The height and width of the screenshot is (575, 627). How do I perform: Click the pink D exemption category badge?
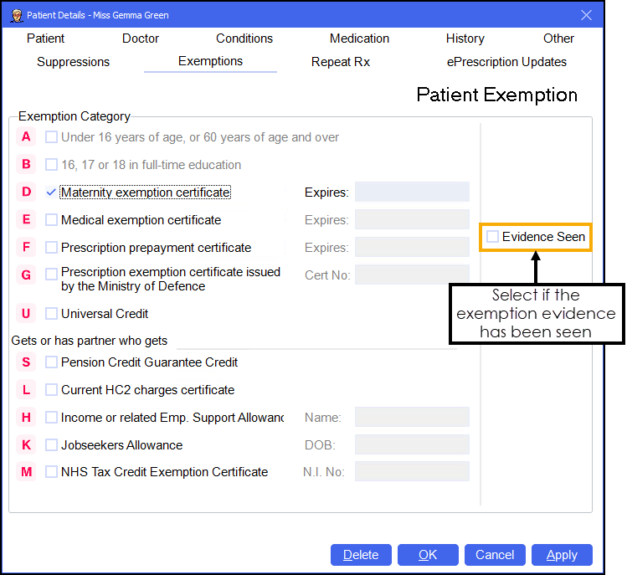point(27,193)
